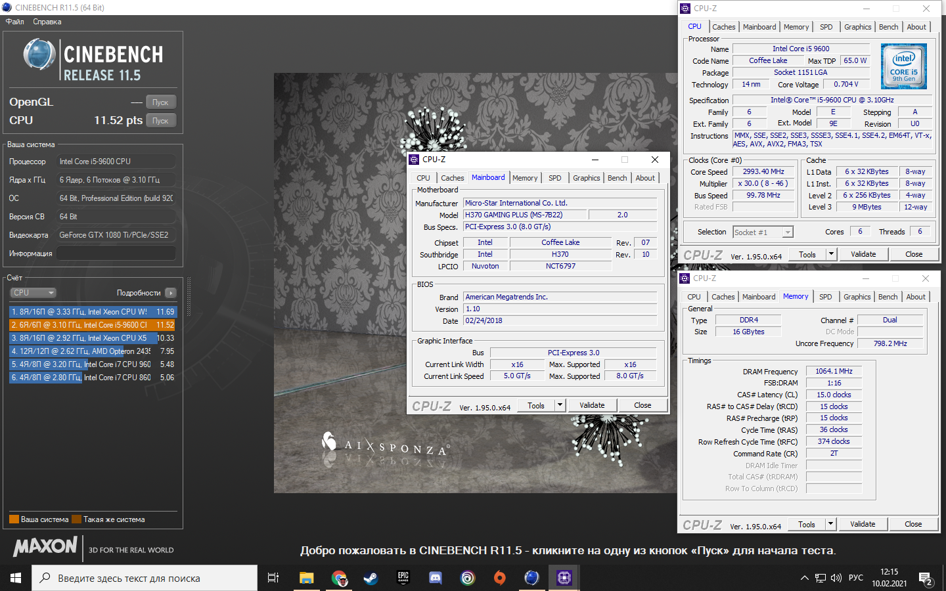Open the Socket #1 selection dropdown
The width and height of the screenshot is (946, 591).
coord(763,232)
